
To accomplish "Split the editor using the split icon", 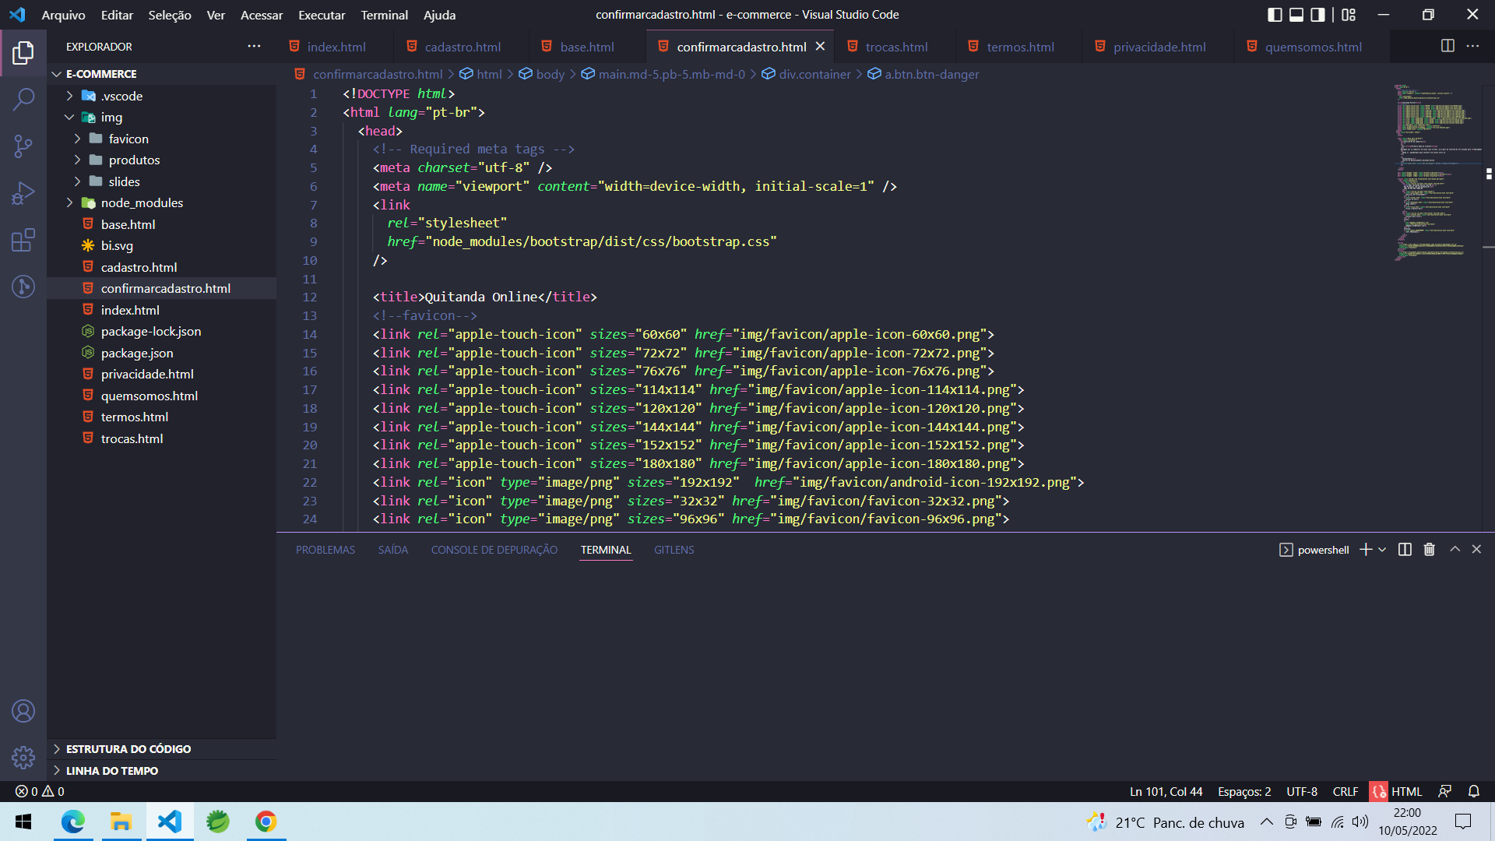I will click(x=1447, y=46).
